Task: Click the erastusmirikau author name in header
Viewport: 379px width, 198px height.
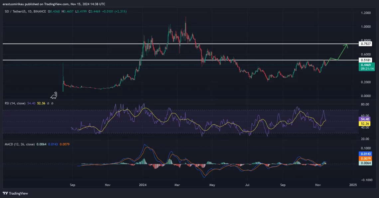Action: [x=14, y=4]
